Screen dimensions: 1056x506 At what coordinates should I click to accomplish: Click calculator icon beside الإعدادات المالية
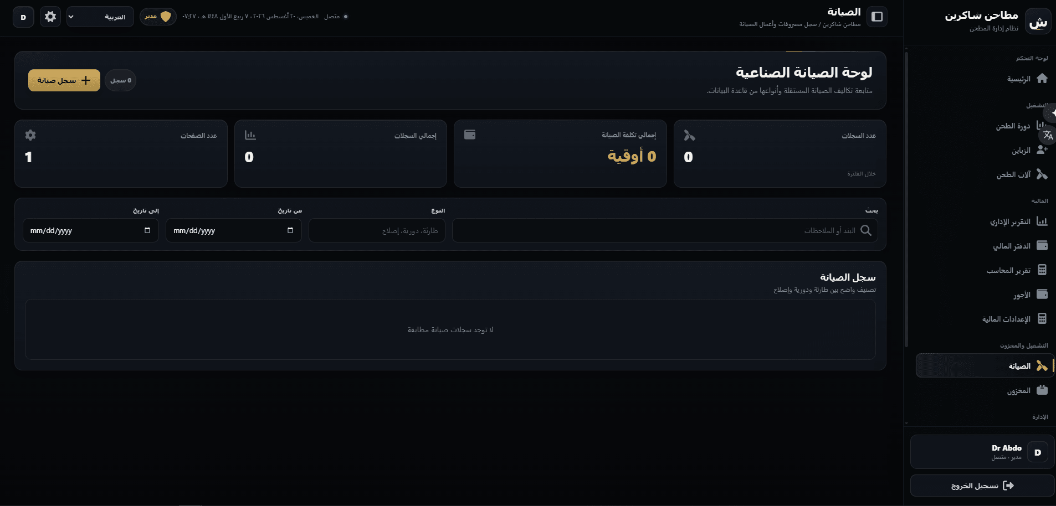tap(1042, 318)
